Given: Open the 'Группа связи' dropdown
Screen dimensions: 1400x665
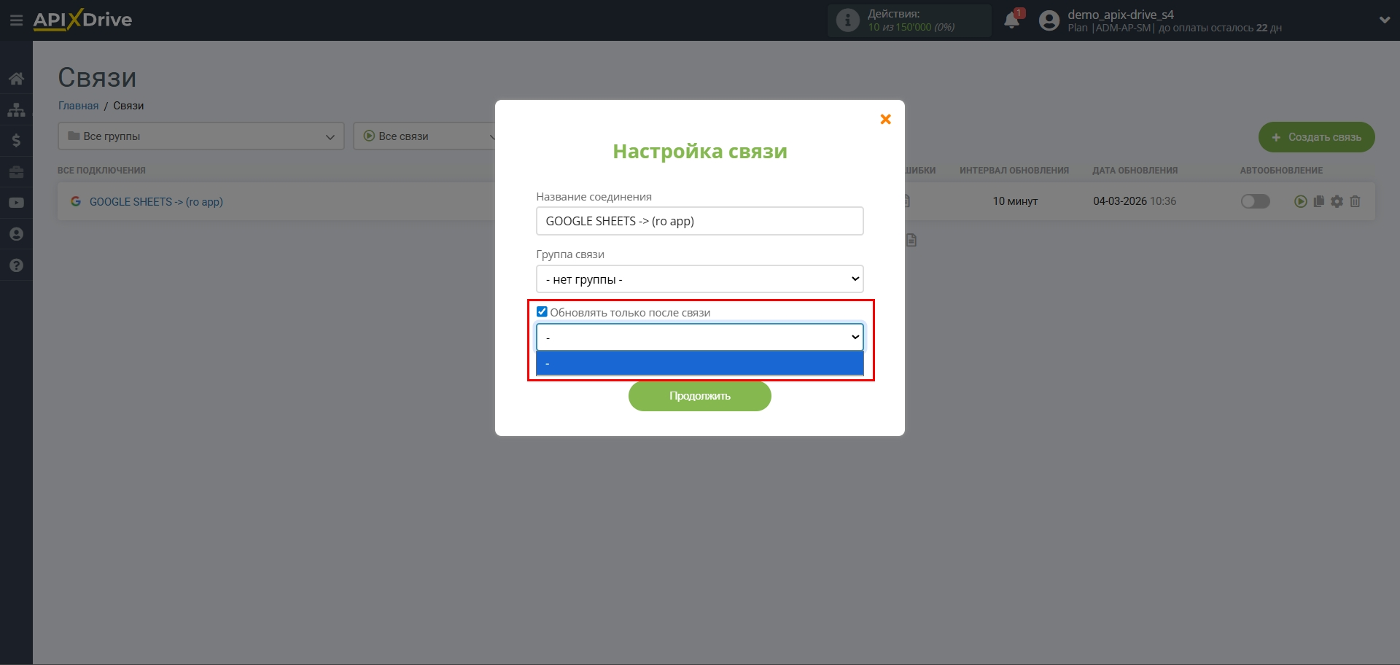Looking at the screenshot, I should click(699, 279).
